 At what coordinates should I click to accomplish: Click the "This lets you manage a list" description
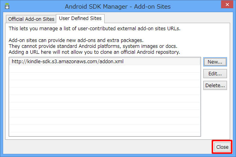94,28
